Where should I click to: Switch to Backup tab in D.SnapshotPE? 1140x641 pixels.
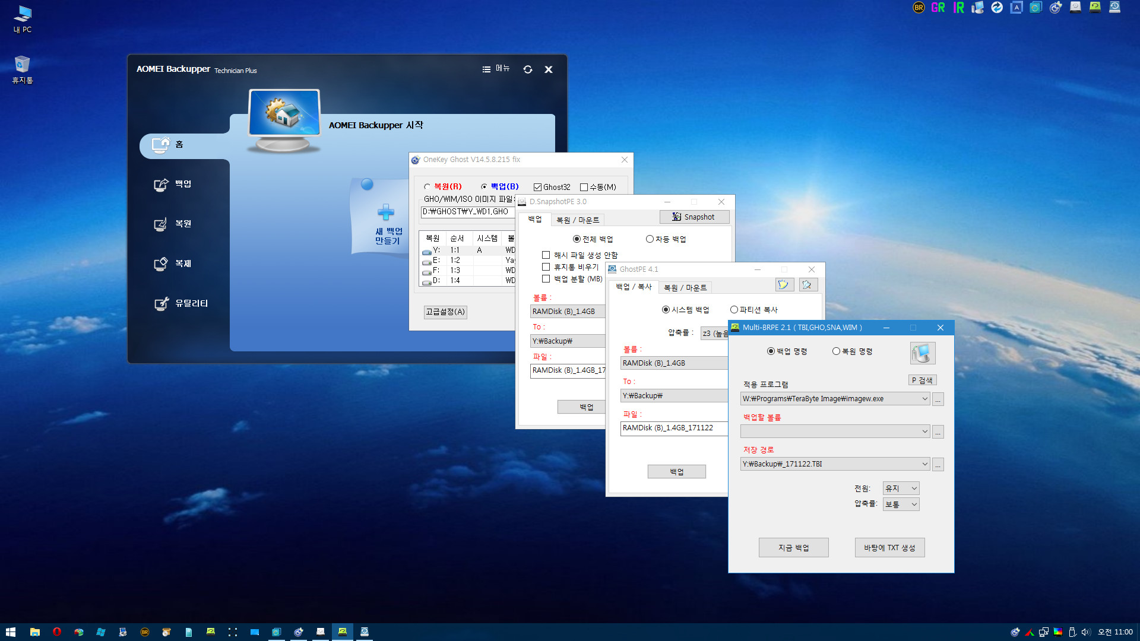pos(535,220)
